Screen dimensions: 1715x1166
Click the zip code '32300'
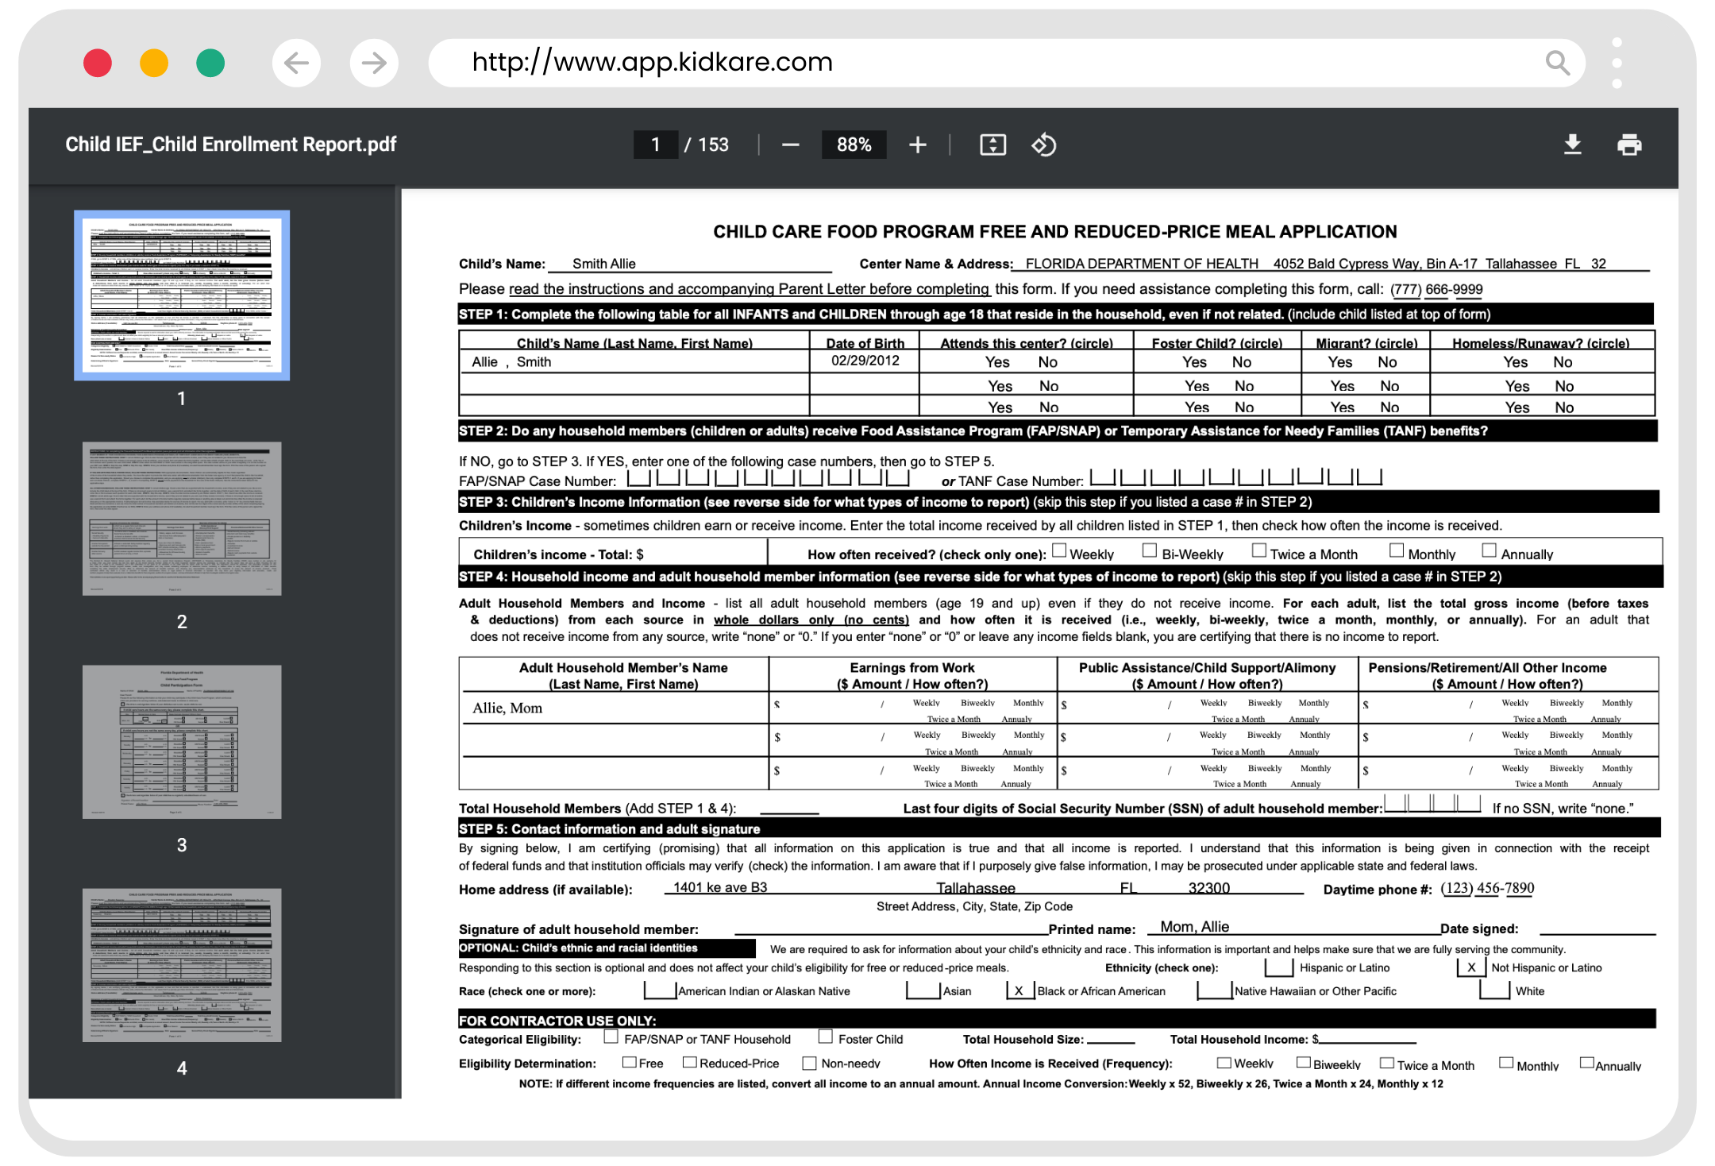(x=1208, y=888)
